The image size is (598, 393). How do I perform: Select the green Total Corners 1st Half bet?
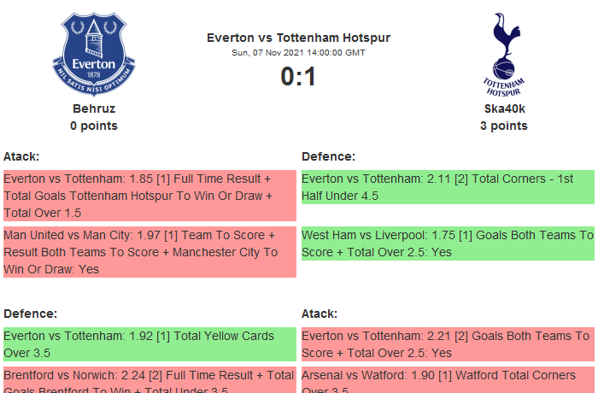(448, 187)
